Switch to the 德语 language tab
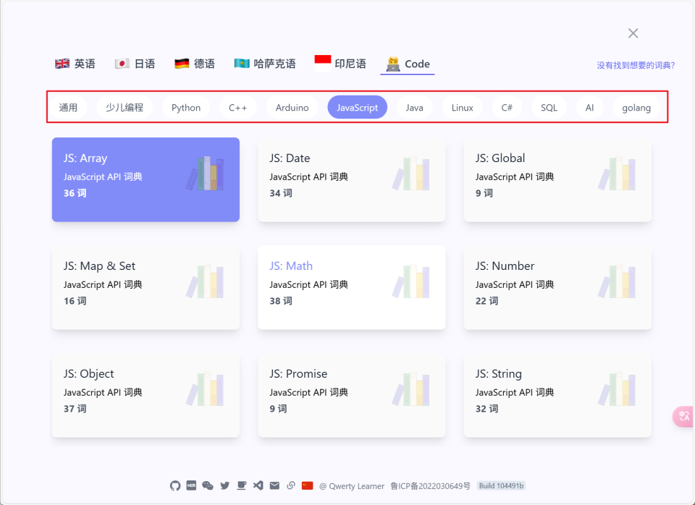695x505 pixels. [194, 63]
